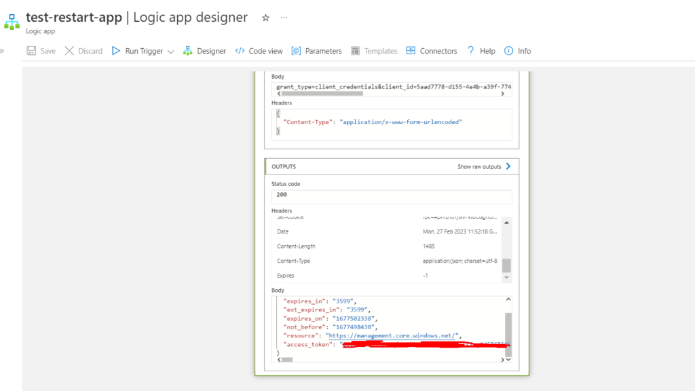Image resolution: width=695 pixels, height=391 pixels.
Task: Click the Templates icon
Action: coord(356,51)
